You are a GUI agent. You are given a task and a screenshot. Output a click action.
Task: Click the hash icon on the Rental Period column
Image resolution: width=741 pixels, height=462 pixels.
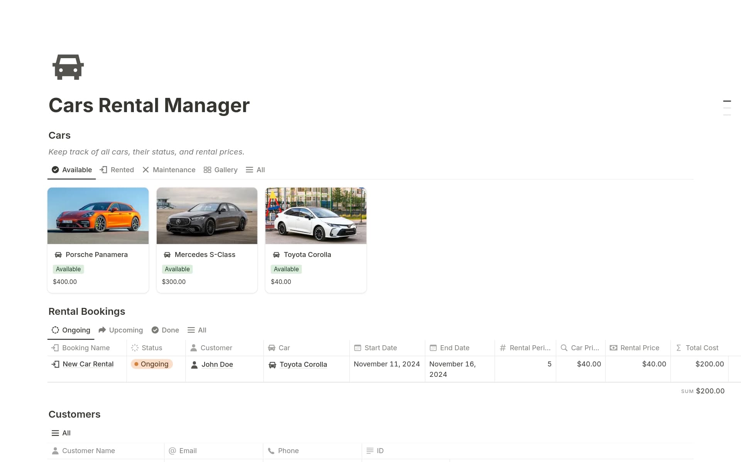point(502,348)
